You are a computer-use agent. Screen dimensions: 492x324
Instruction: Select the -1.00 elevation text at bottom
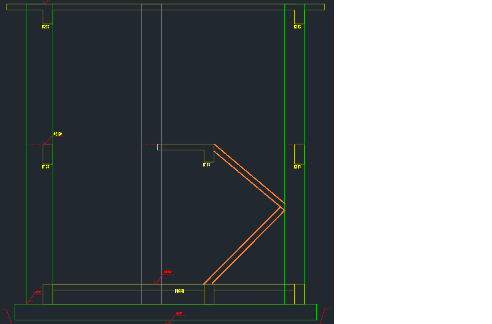point(179,313)
